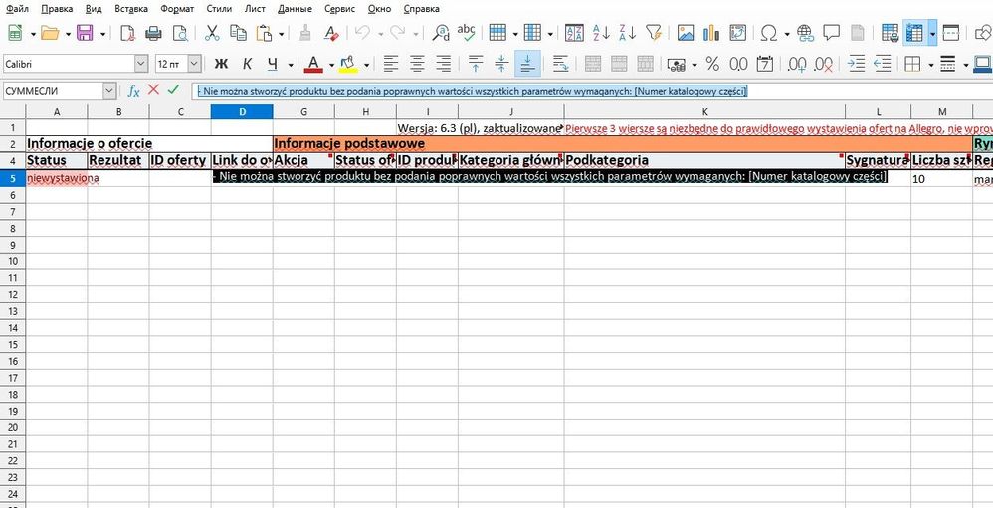
Task: Click the yellow highlight background color swatch
Action: (347, 64)
